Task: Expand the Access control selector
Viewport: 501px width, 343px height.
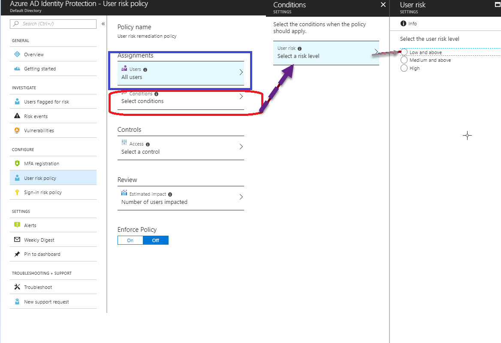Action: pyautogui.click(x=181, y=148)
